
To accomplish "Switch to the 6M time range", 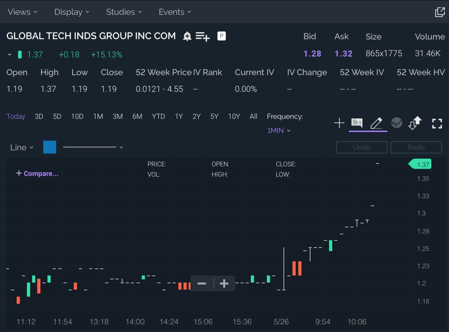I will [137, 116].
